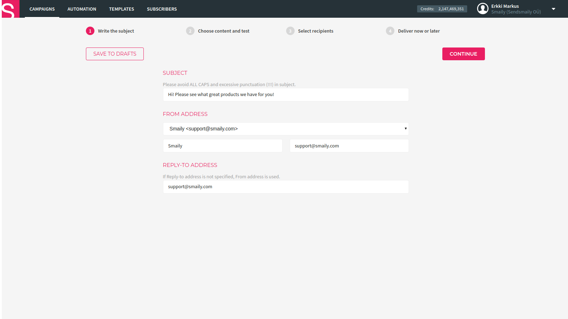The width and height of the screenshot is (568, 319).
Task: Click the Erkki Markus account name
Action: (505, 6)
